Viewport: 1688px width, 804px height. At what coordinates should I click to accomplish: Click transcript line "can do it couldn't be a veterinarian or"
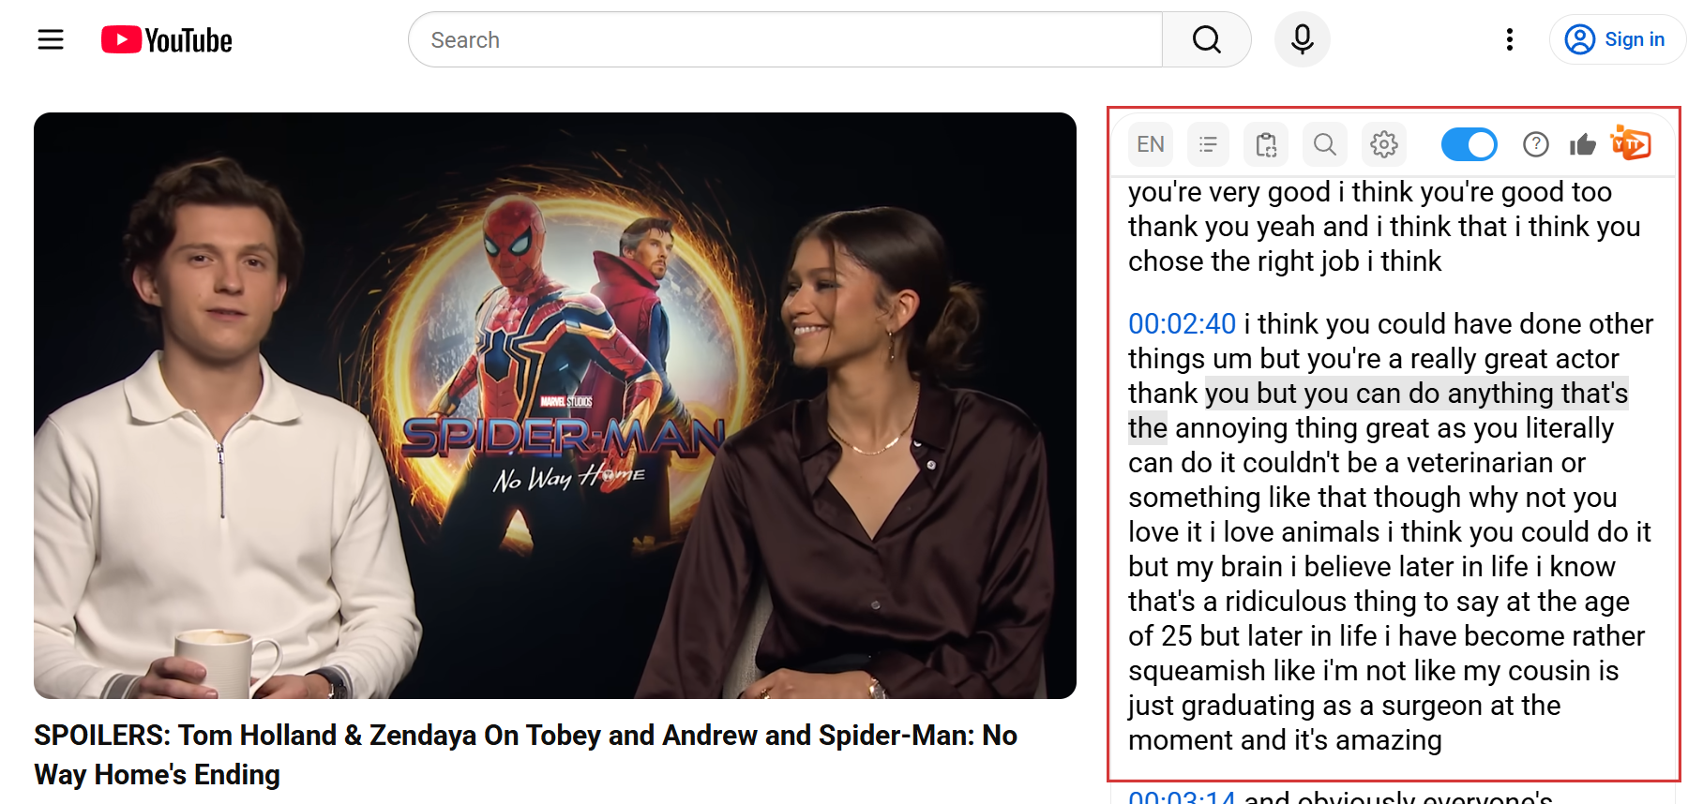(x=1357, y=463)
